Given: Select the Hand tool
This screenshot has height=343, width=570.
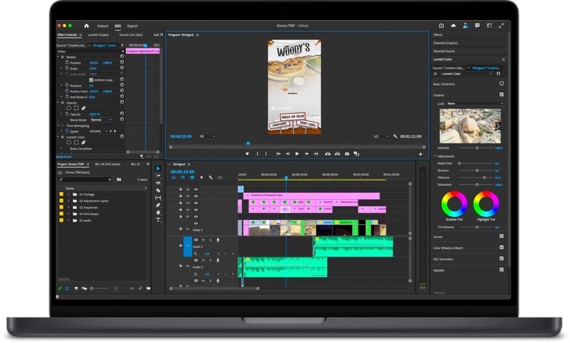Looking at the screenshot, I should [158, 212].
